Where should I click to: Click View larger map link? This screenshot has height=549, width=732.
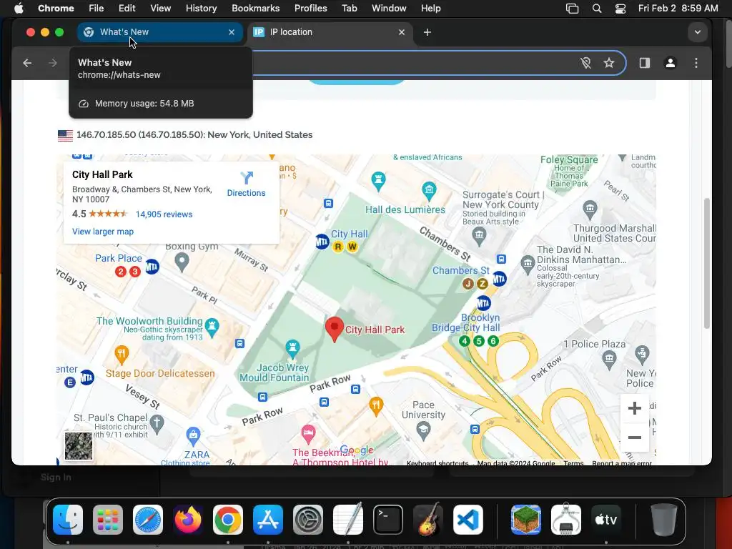(x=103, y=232)
